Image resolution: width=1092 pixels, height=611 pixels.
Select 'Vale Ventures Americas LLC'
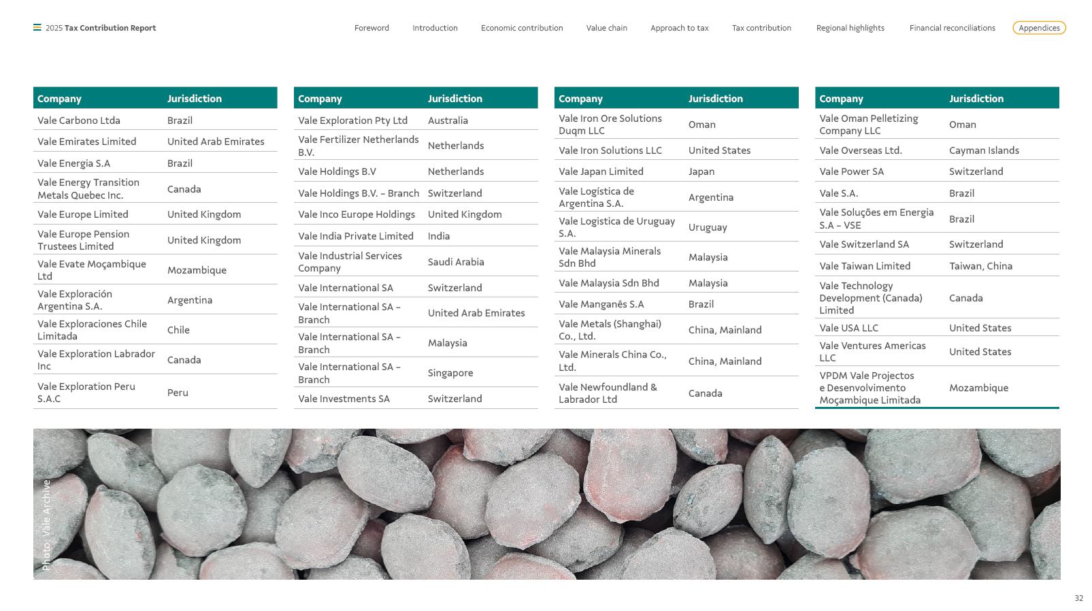click(873, 352)
